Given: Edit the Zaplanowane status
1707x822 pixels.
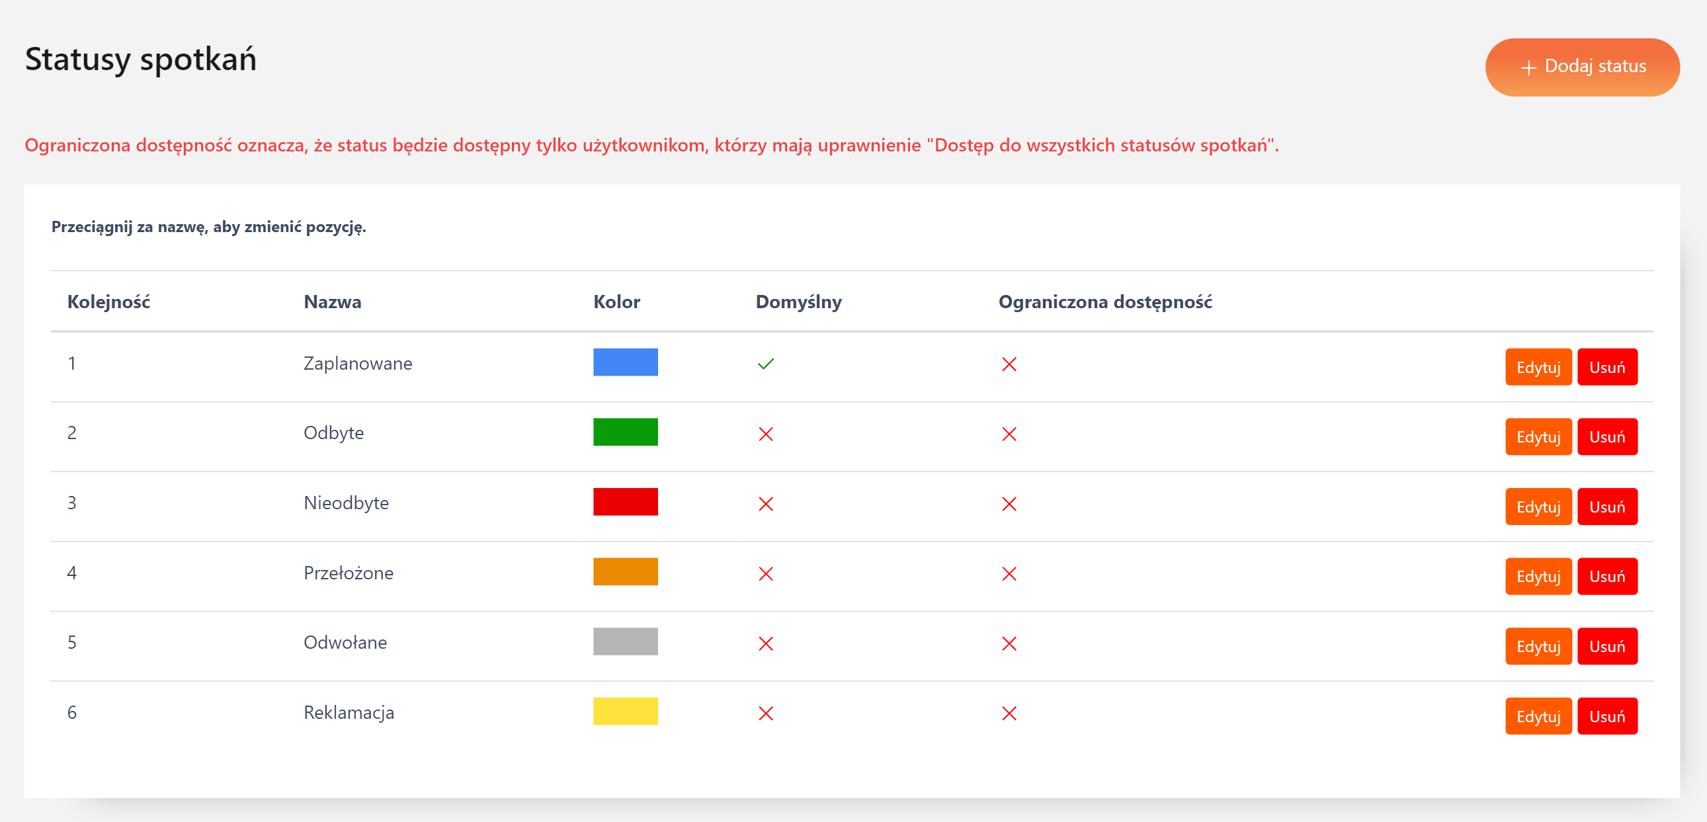Looking at the screenshot, I should click(x=1538, y=367).
